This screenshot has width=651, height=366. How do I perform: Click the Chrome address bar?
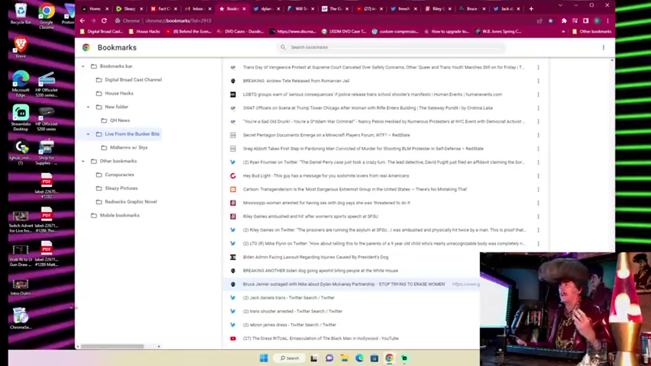click(325, 21)
